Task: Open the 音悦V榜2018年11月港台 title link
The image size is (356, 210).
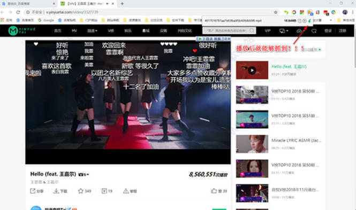Action: [x=295, y=190]
